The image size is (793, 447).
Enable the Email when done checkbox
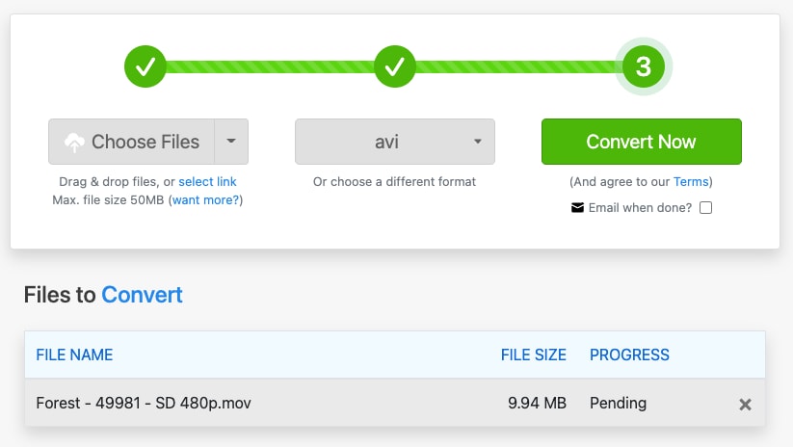[706, 208]
